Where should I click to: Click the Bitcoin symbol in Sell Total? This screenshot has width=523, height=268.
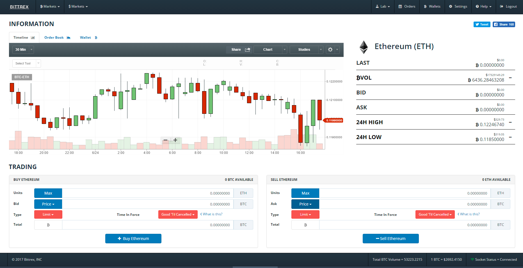pyautogui.click(x=305, y=225)
